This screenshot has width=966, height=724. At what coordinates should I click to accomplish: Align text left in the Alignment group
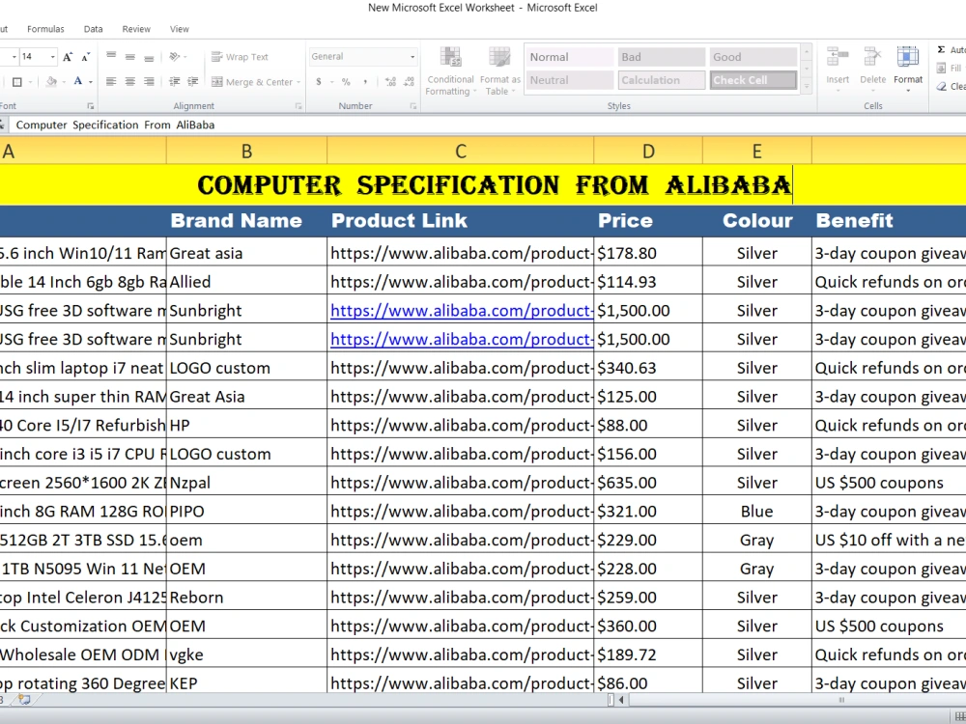click(111, 81)
